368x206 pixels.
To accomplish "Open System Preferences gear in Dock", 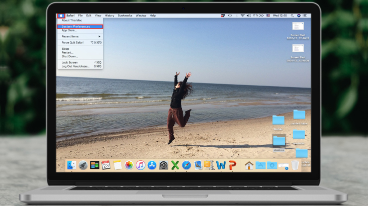I will tap(163, 165).
